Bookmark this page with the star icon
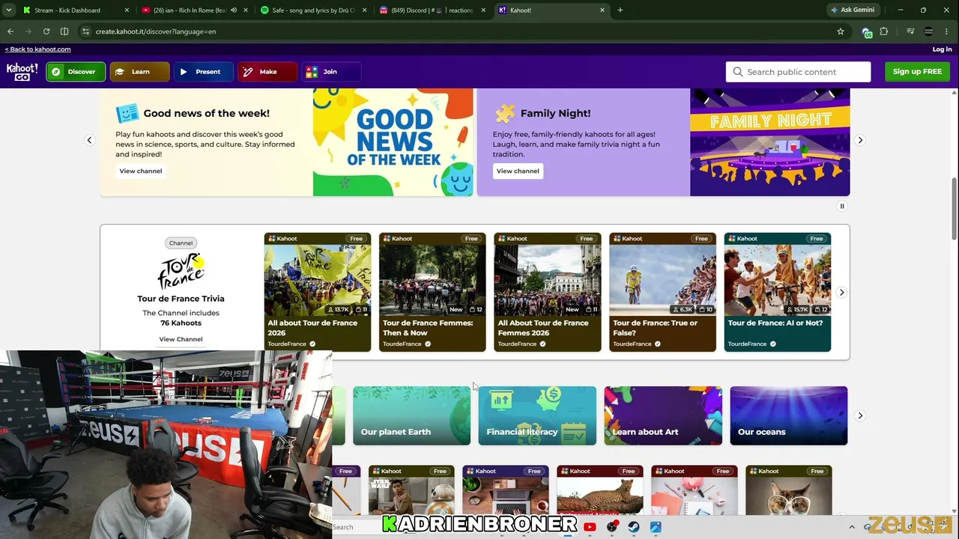 [841, 31]
